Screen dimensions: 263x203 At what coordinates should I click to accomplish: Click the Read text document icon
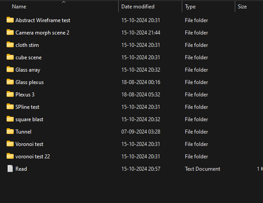point(10,169)
